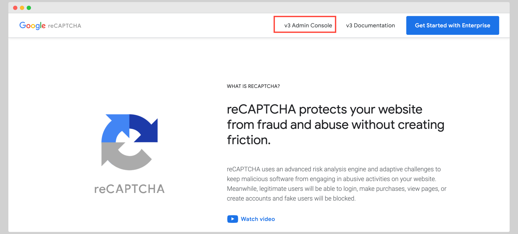This screenshot has height=234, width=518.
Task: Click the gray reCAPTCHA wordmark under the logo
Action: pos(129,189)
